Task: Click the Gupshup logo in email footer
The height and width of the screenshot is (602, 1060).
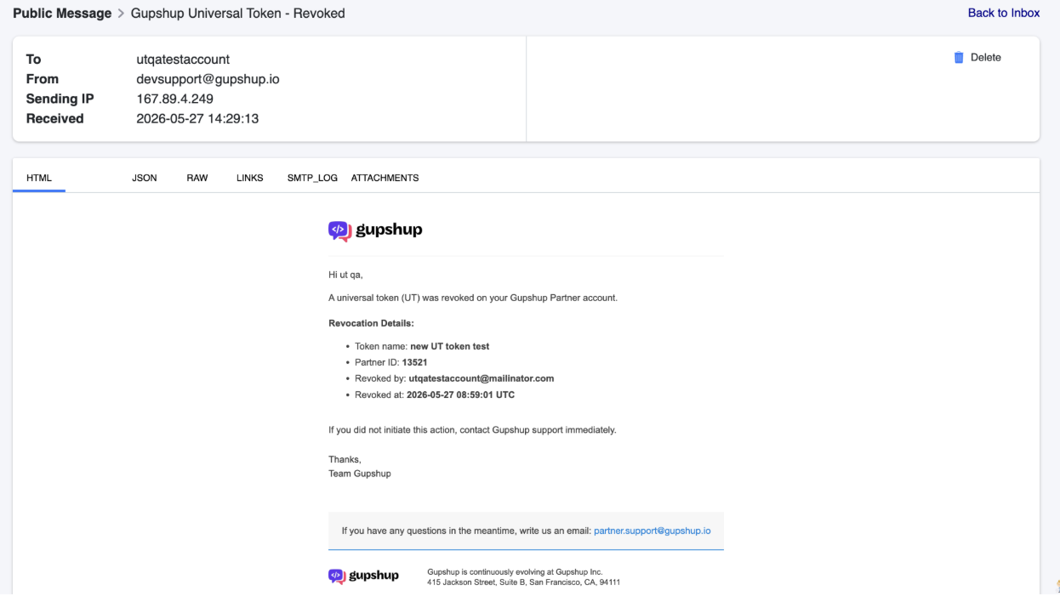Action: point(363,576)
